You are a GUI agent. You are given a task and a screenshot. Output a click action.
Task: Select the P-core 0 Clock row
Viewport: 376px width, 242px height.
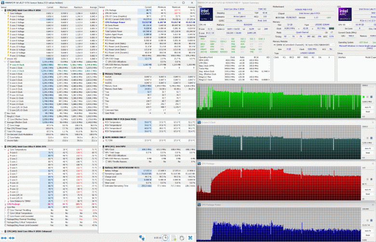click(49, 65)
